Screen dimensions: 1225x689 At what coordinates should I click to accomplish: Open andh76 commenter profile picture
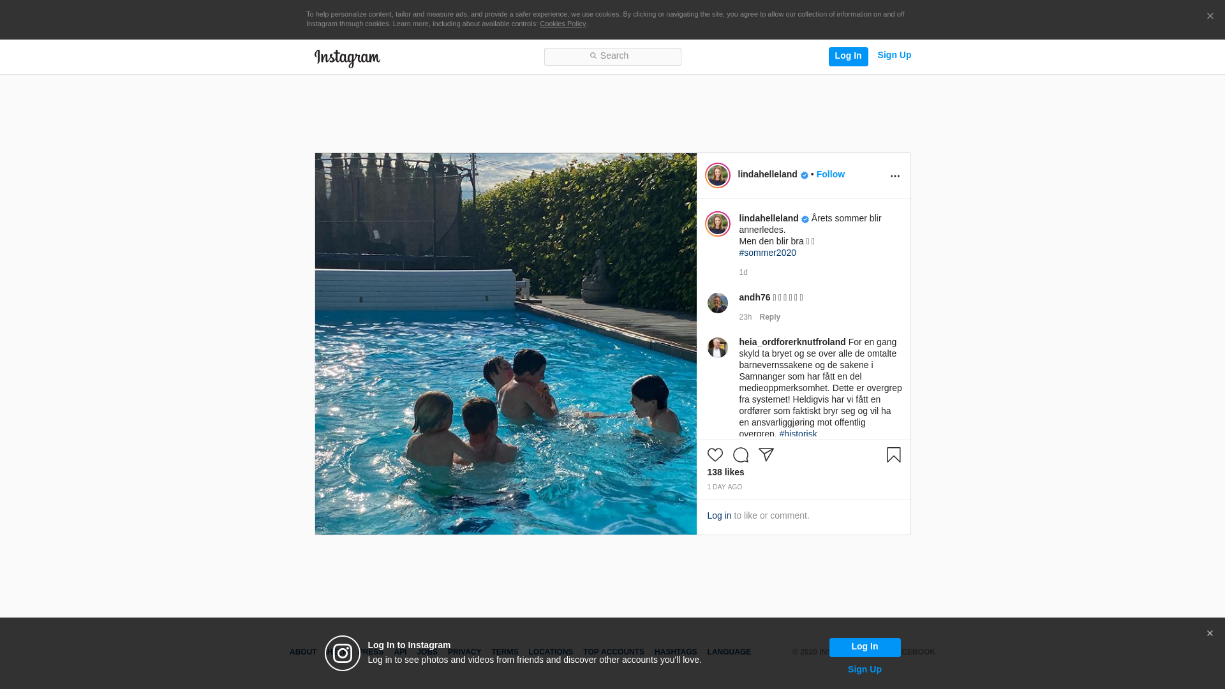pos(717,303)
